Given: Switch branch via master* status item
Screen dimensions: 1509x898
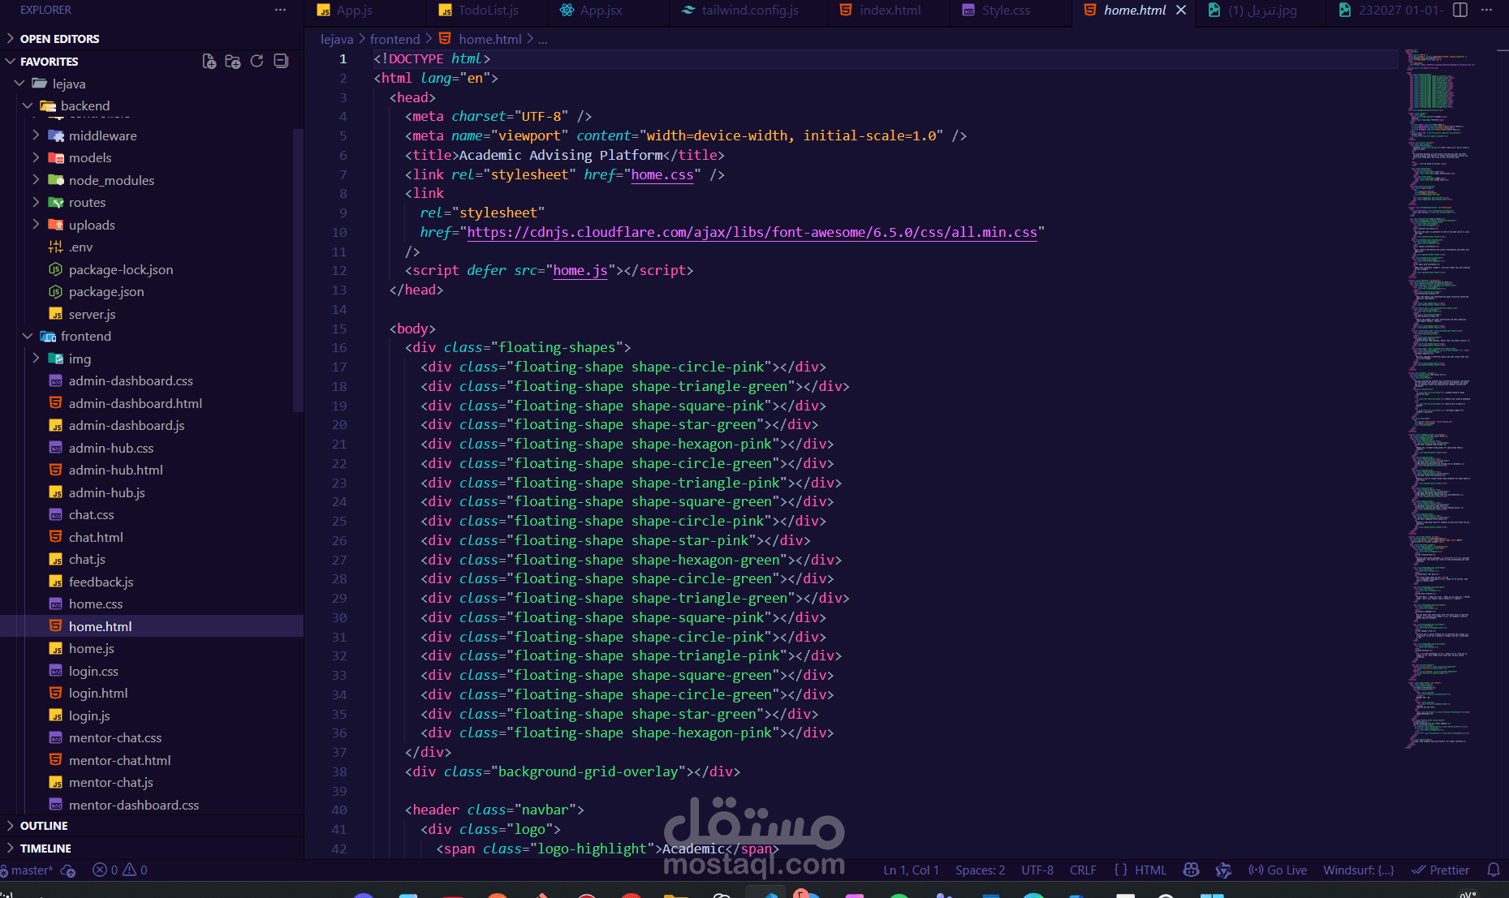Looking at the screenshot, I should [x=27, y=870].
